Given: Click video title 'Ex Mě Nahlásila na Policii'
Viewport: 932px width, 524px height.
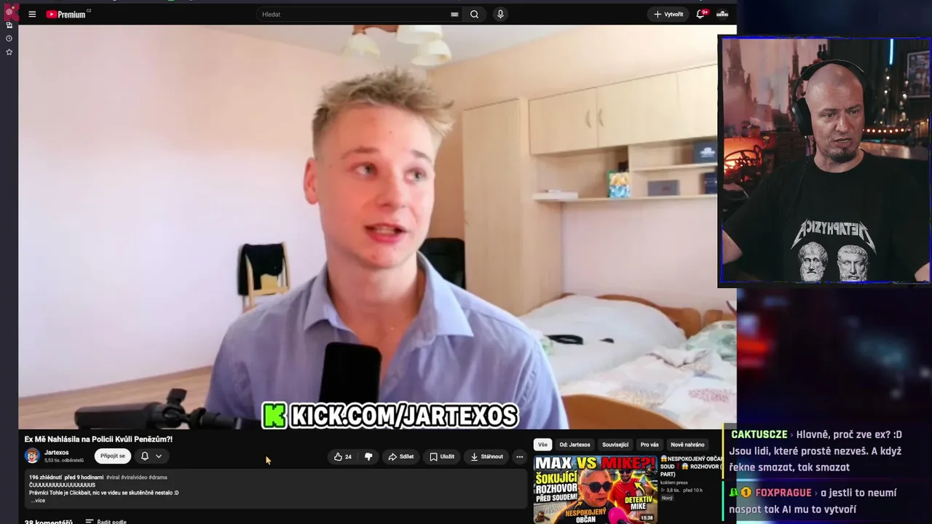Looking at the screenshot, I should 98,440.
